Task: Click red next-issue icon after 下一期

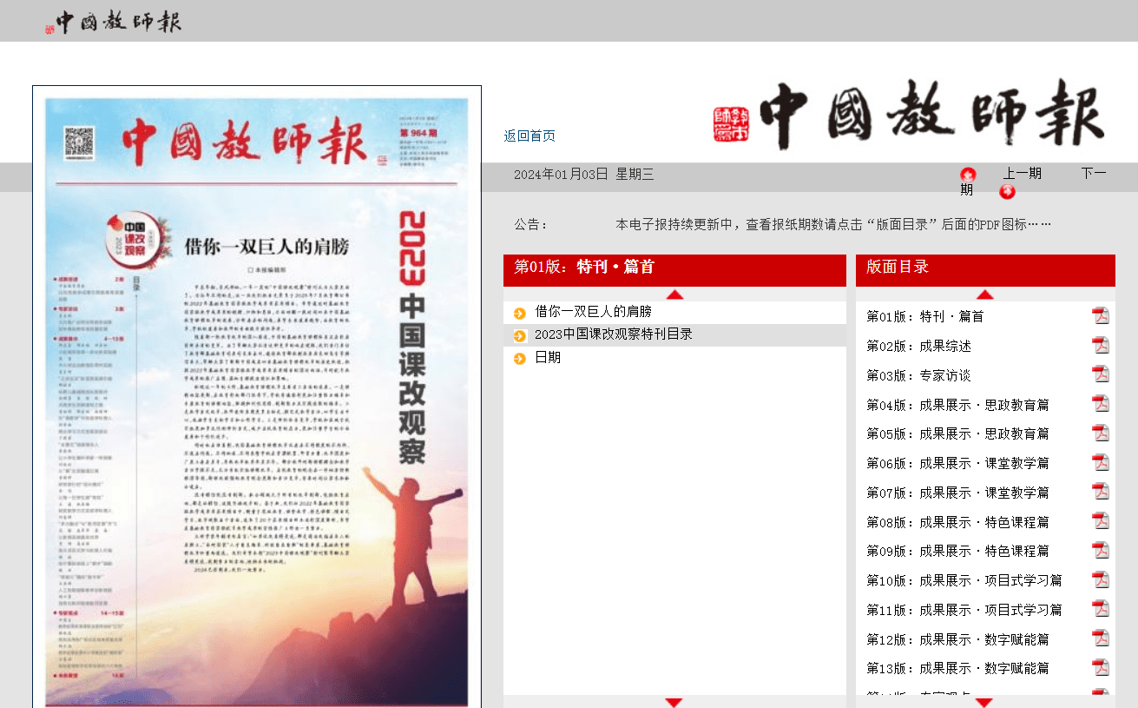Action: 1007,192
